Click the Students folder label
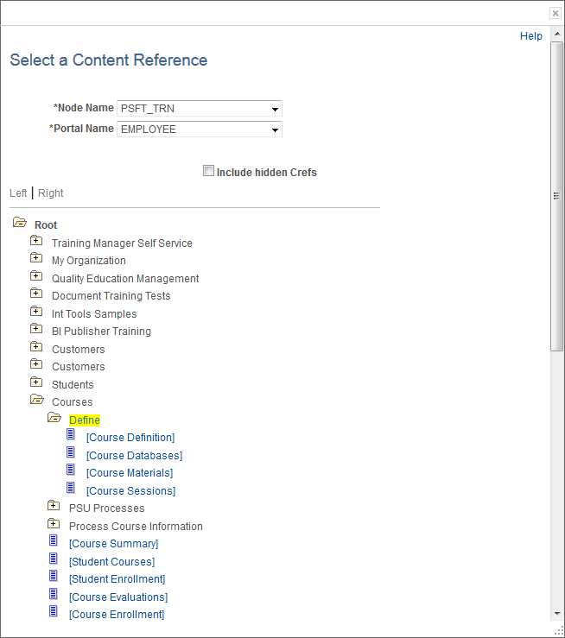565x638 pixels. 73,384
